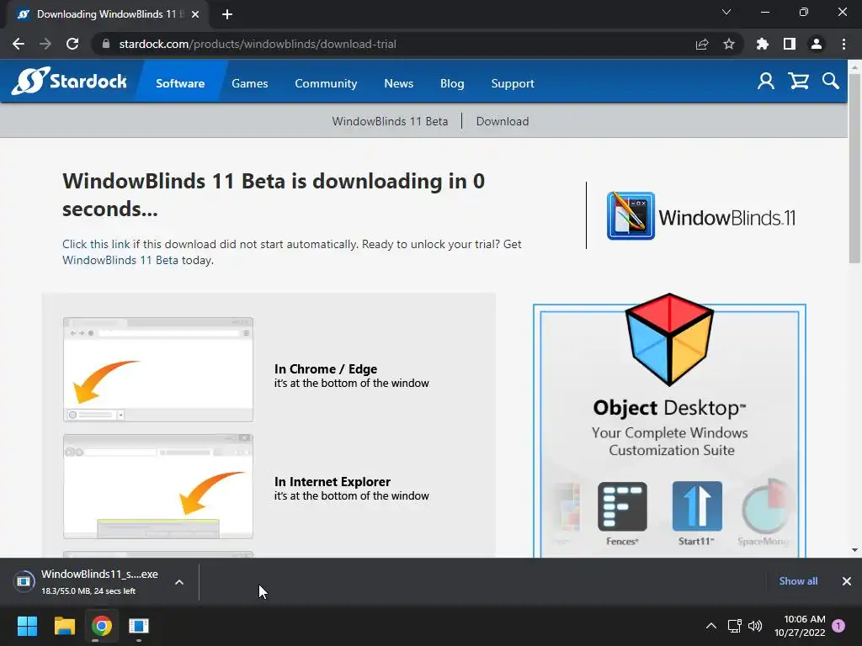Click the Object Desktop cube logo
The image size is (862, 646).
click(669, 339)
